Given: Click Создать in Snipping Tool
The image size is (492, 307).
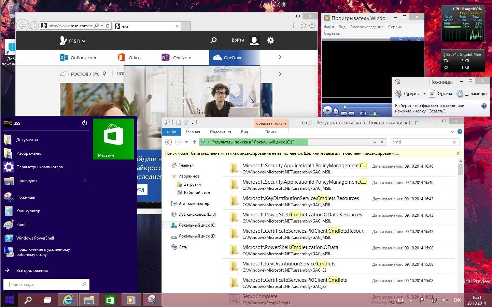Looking at the screenshot, I should [407, 94].
